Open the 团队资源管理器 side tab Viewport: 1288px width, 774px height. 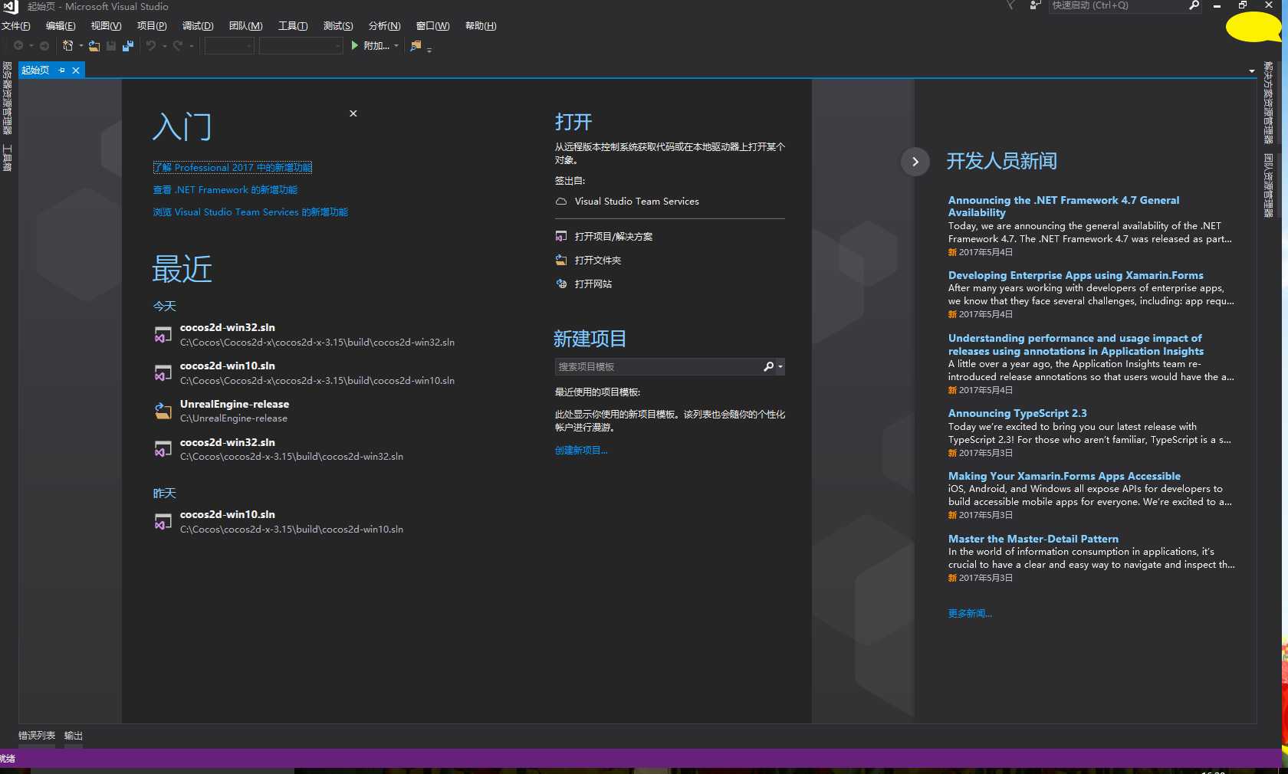[1269, 185]
